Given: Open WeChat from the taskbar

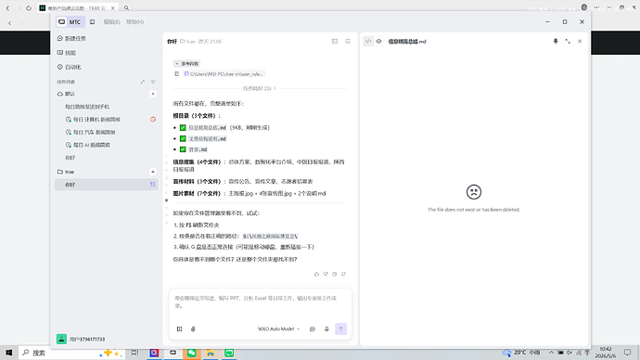Looking at the screenshot, I should pos(191,353).
